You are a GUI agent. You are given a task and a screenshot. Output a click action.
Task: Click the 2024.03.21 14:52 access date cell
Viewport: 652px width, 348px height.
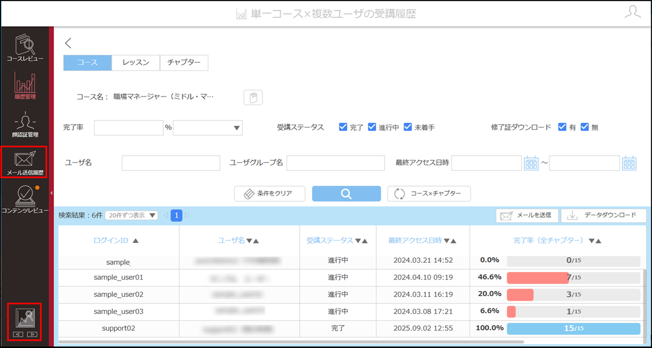coord(423,260)
